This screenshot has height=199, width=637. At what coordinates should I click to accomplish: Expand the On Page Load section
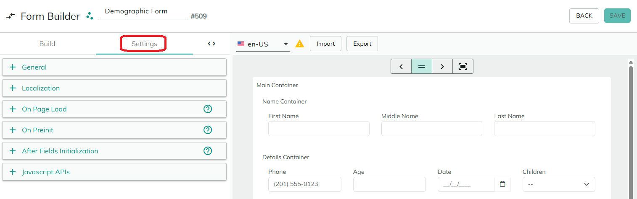pos(114,109)
